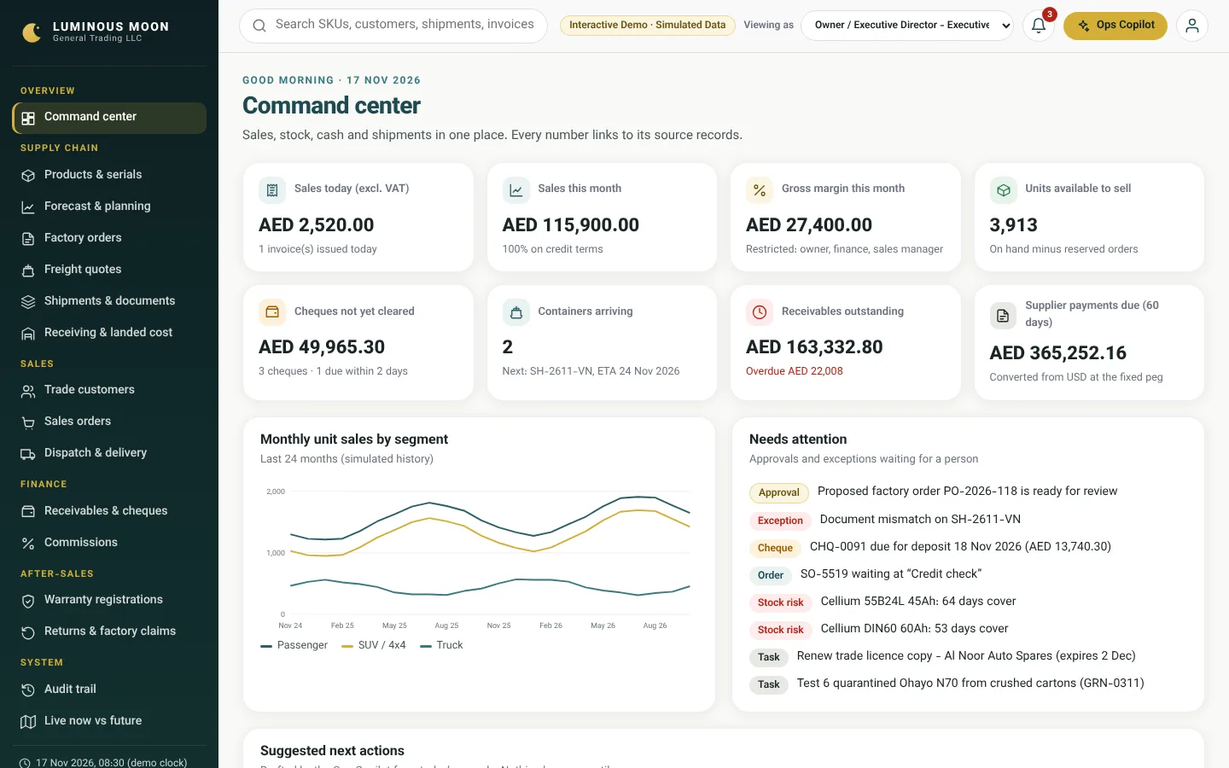Image resolution: width=1229 pixels, height=768 pixels.
Task: Click the Luminous Moon logo icon
Action: (32, 32)
